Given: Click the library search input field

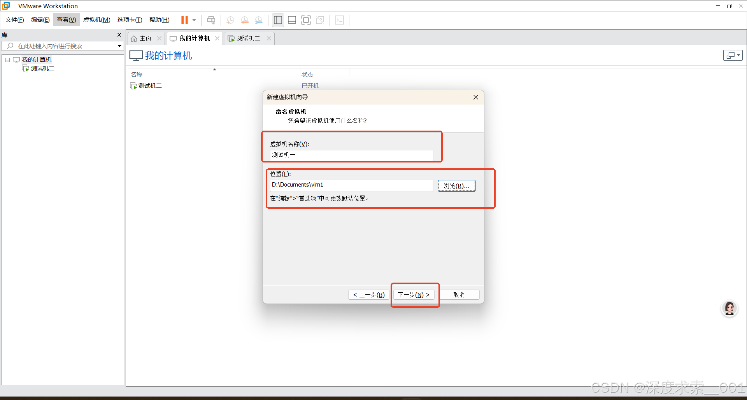Looking at the screenshot, I should tap(62, 46).
